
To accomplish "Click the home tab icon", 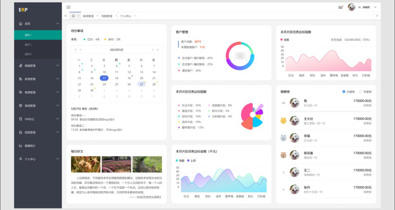I will point(73,16).
